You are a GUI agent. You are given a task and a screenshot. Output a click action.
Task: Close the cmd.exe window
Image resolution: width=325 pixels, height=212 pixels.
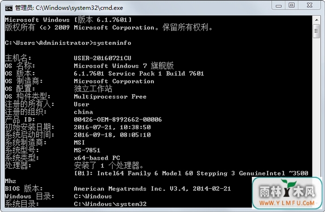(309, 5)
